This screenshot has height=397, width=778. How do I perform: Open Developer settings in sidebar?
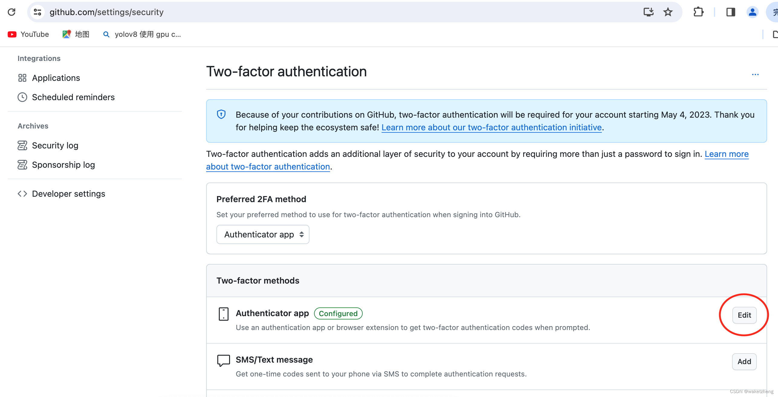coord(68,194)
